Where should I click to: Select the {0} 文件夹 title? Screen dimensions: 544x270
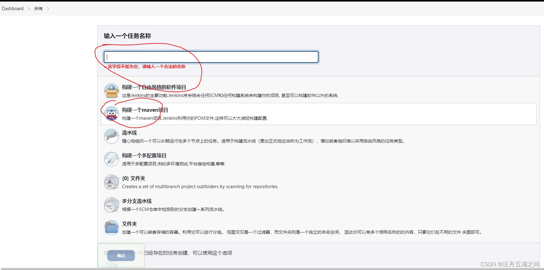(x=134, y=178)
